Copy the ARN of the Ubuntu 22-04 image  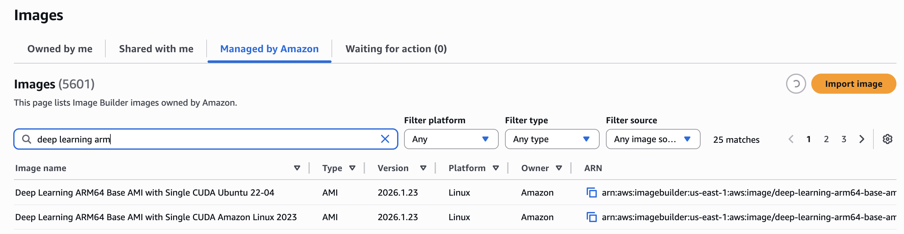(x=592, y=192)
